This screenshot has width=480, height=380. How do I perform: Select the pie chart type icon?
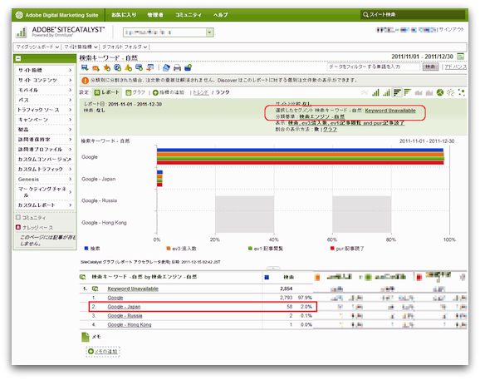(440, 92)
